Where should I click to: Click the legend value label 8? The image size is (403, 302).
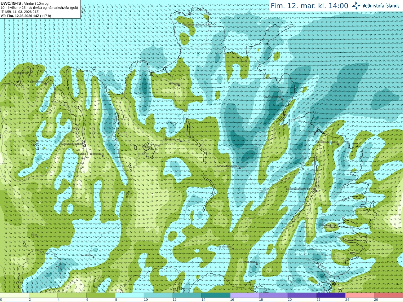116,300
